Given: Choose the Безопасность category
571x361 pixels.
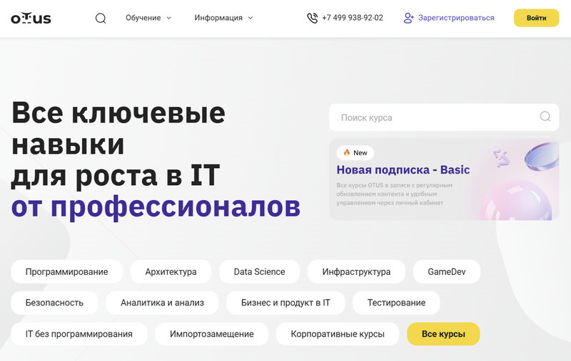Looking at the screenshot, I should [x=54, y=303].
